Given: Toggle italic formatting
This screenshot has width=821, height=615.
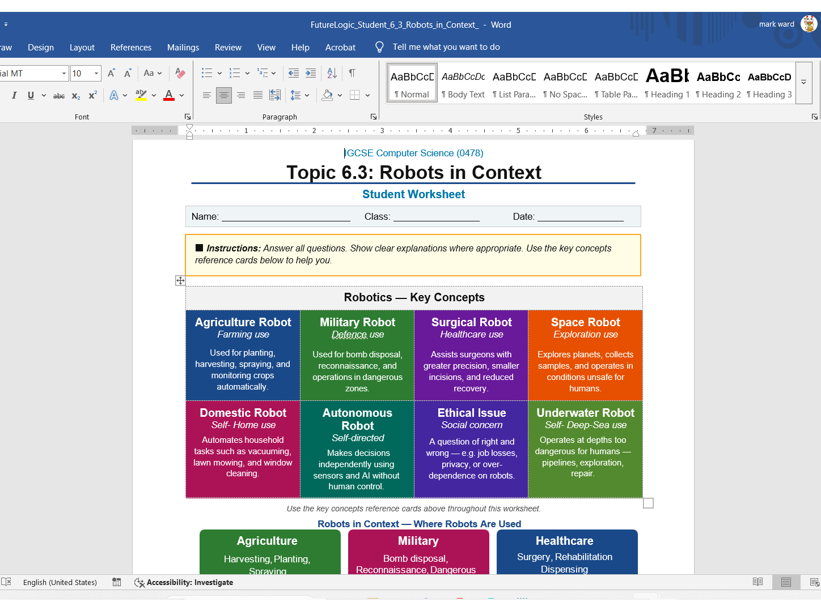Looking at the screenshot, I should click(14, 96).
